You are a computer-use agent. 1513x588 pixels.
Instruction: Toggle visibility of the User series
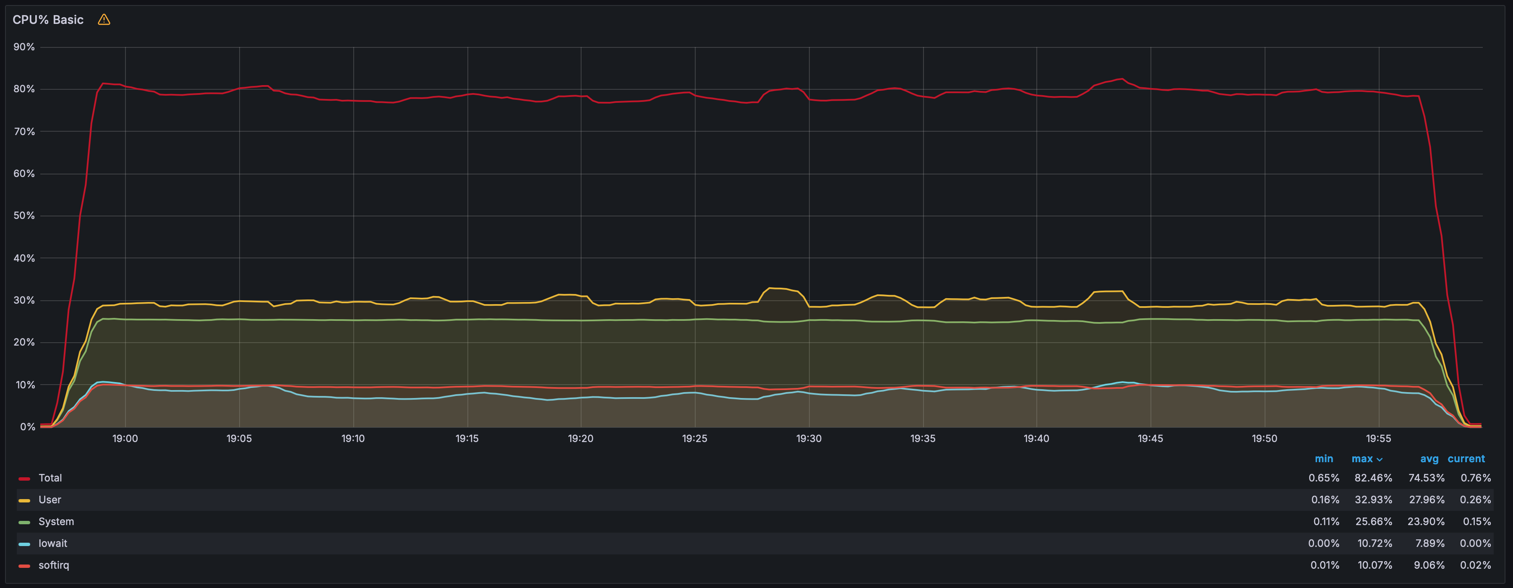50,500
